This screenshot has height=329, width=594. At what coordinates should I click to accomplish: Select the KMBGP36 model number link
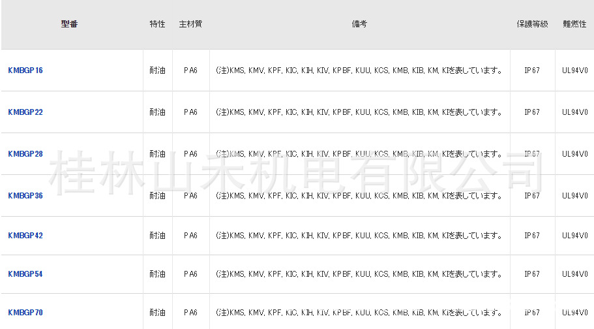pyautogui.click(x=25, y=196)
